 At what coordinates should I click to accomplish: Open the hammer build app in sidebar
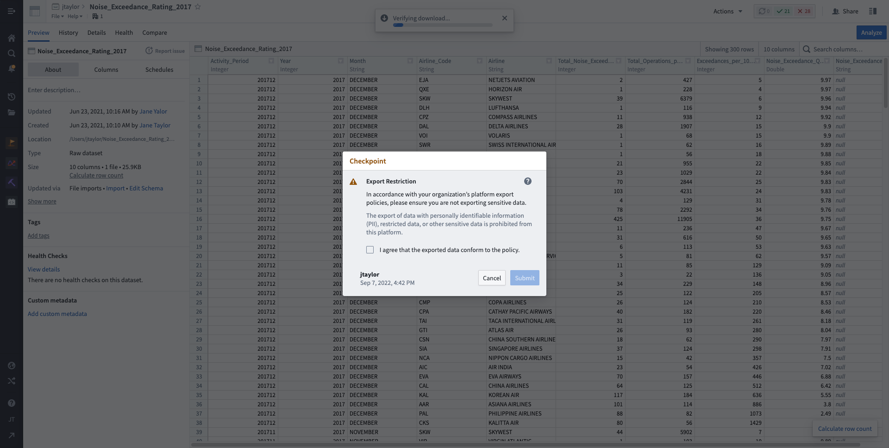[x=12, y=182]
